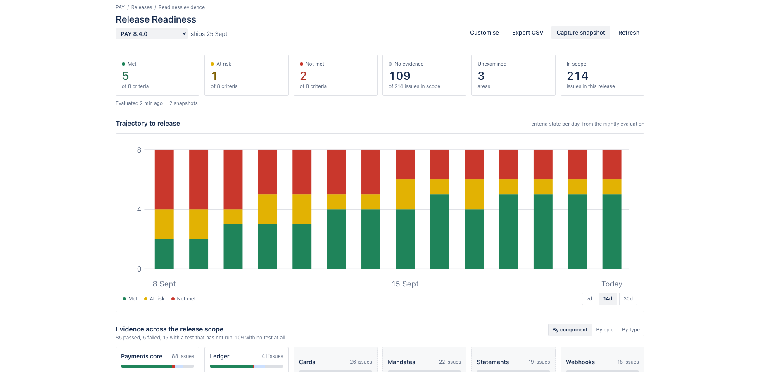The height and width of the screenshot is (372, 760).
Task: Click the Payments core progress bar
Action: (157, 366)
